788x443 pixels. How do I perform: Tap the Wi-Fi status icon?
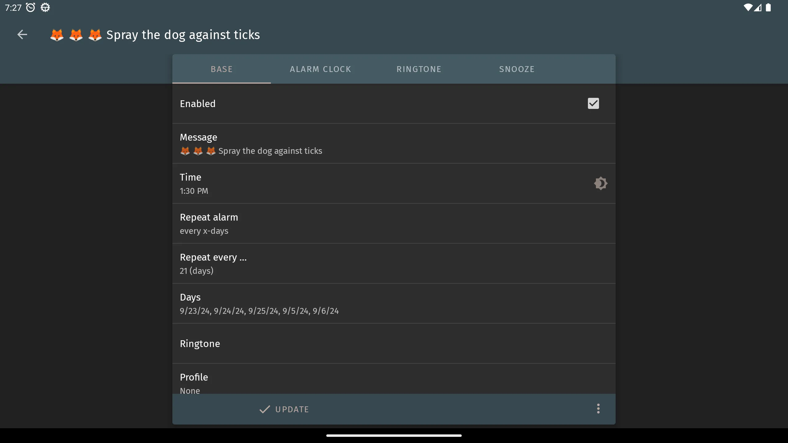coord(748,7)
